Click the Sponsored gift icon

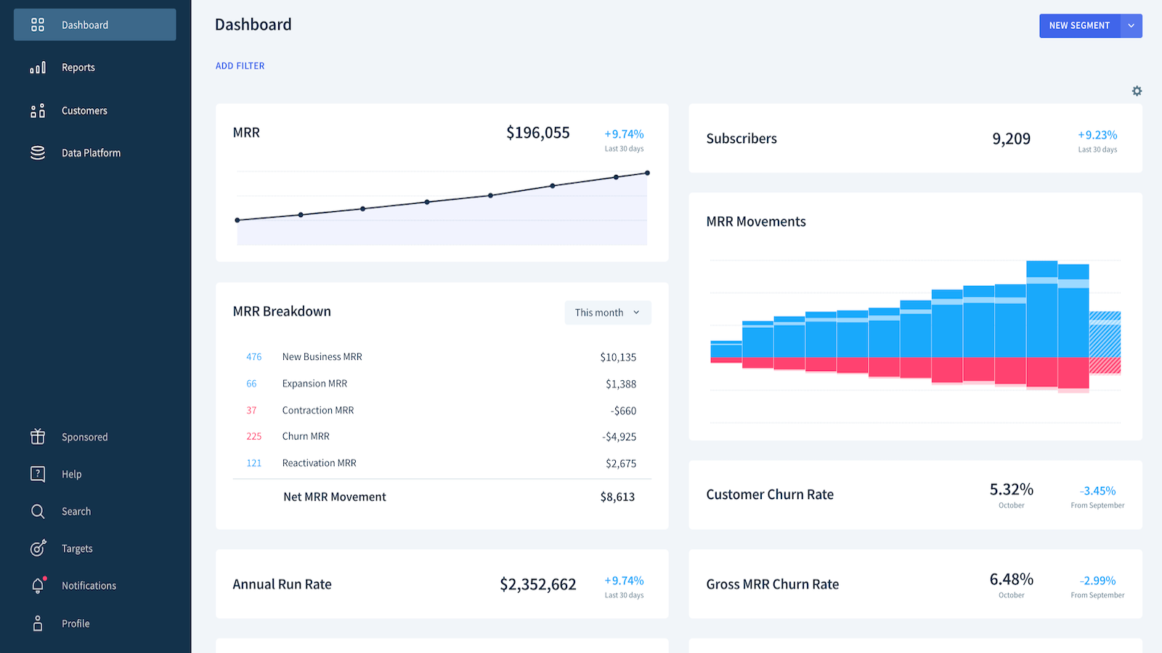[x=38, y=437]
